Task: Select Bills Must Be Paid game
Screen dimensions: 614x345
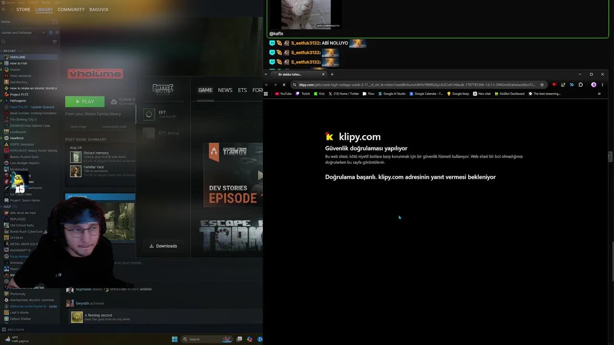Action: (23, 213)
